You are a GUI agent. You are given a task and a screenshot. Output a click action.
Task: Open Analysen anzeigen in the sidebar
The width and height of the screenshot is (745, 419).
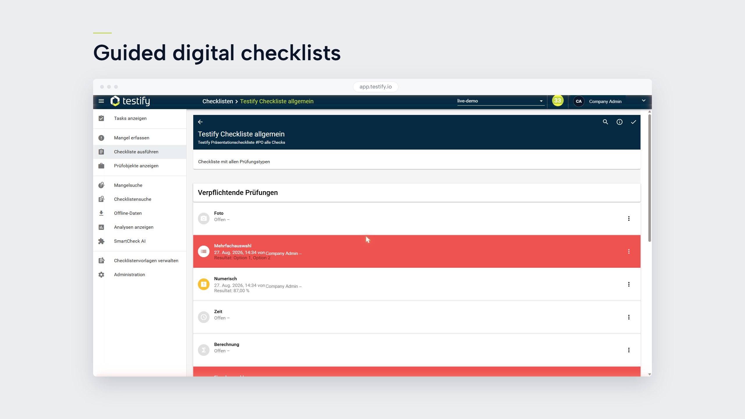coord(140,227)
